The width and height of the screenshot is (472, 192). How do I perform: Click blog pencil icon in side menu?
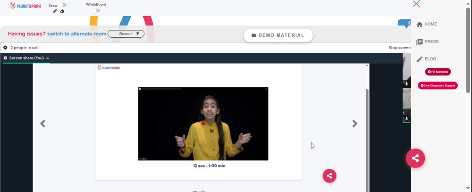pos(419,59)
